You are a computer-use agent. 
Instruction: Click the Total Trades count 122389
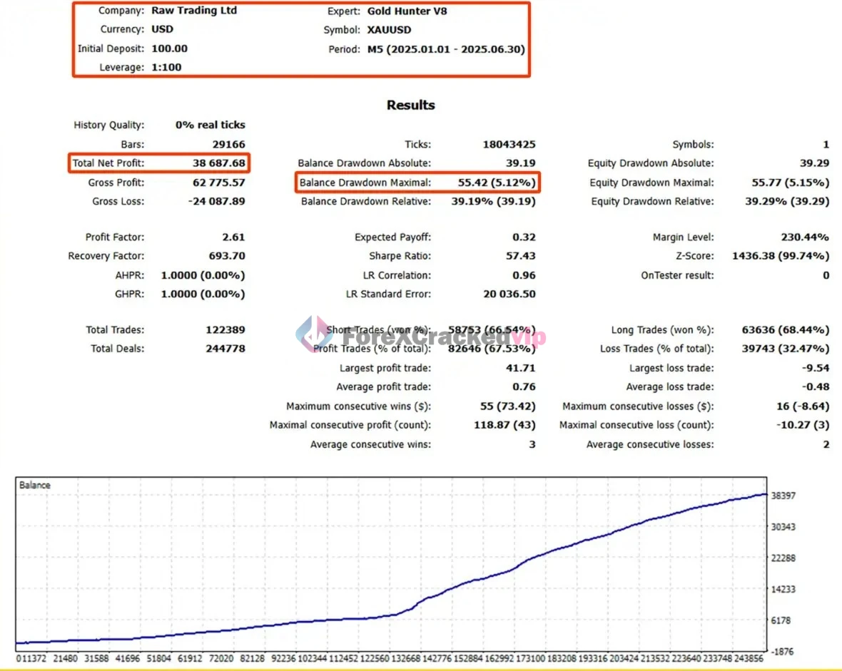click(x=224, y=329)
